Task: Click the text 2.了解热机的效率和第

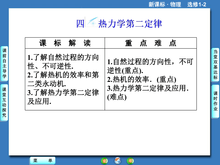Action: tap(63, 75)
